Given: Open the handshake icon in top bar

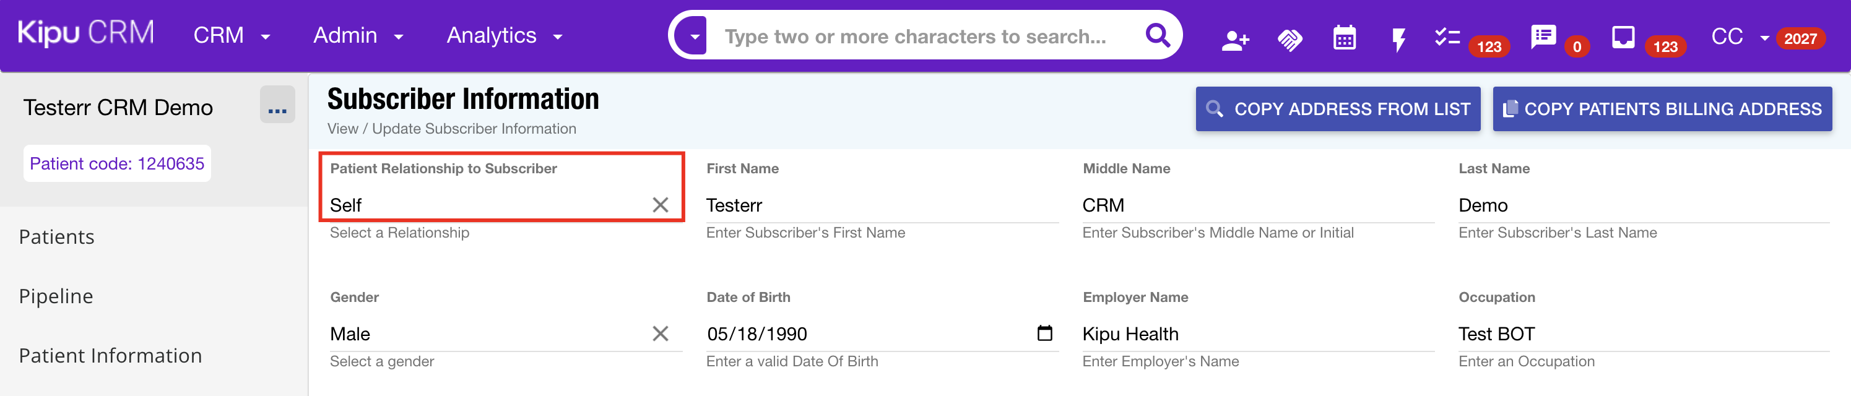Looking at the screenshot, I should pyautogui.click(x=1290, y=40).
